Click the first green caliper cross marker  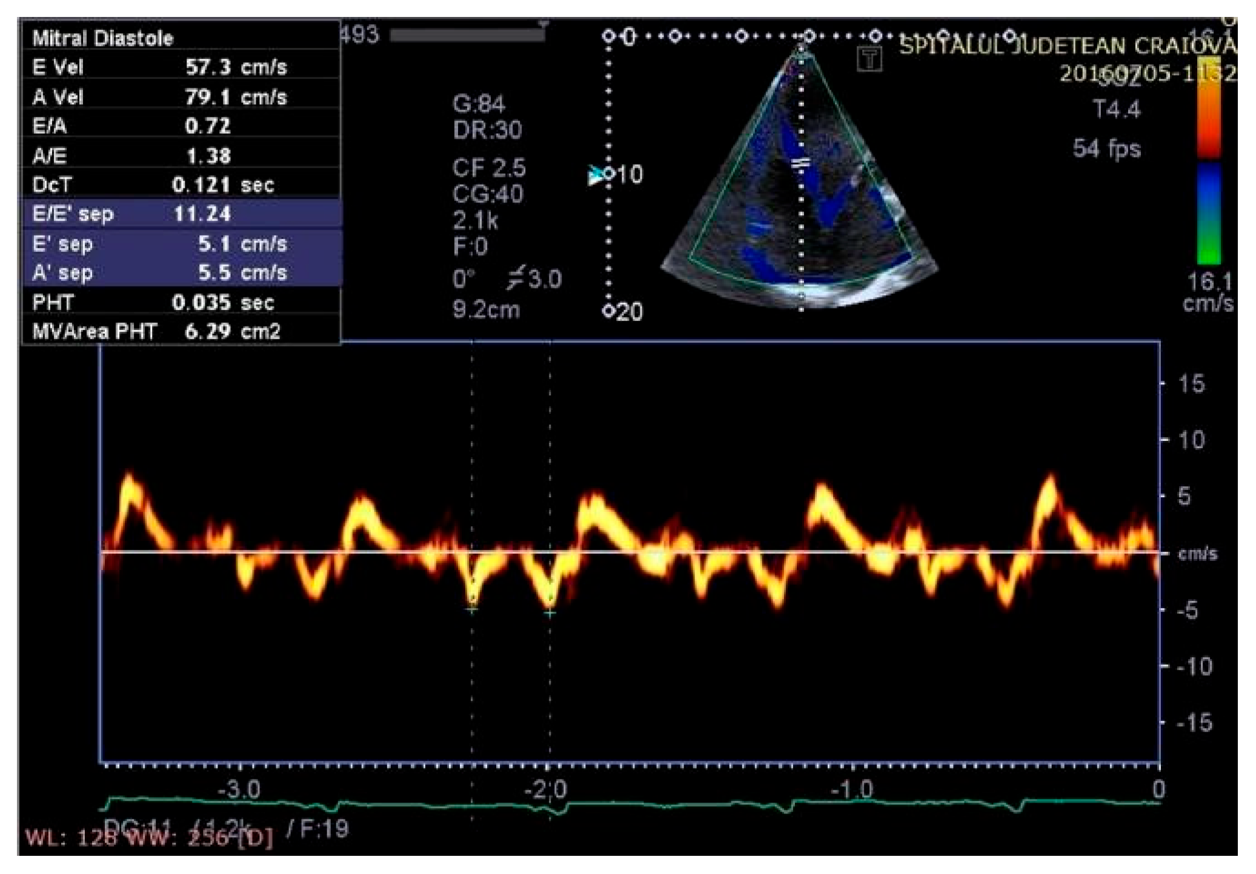[x=472, y=609]
